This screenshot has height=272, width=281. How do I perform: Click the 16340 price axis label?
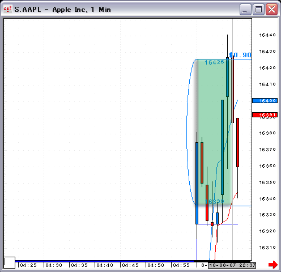(x=267, y=198)
